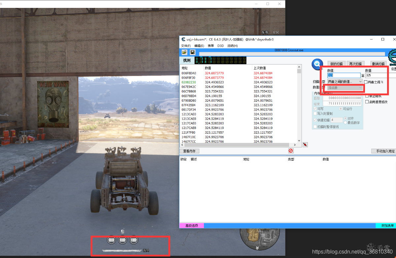Screen dimensions: 396x258
Task: Open the 文件(F) menu
Action: (186, 46)
